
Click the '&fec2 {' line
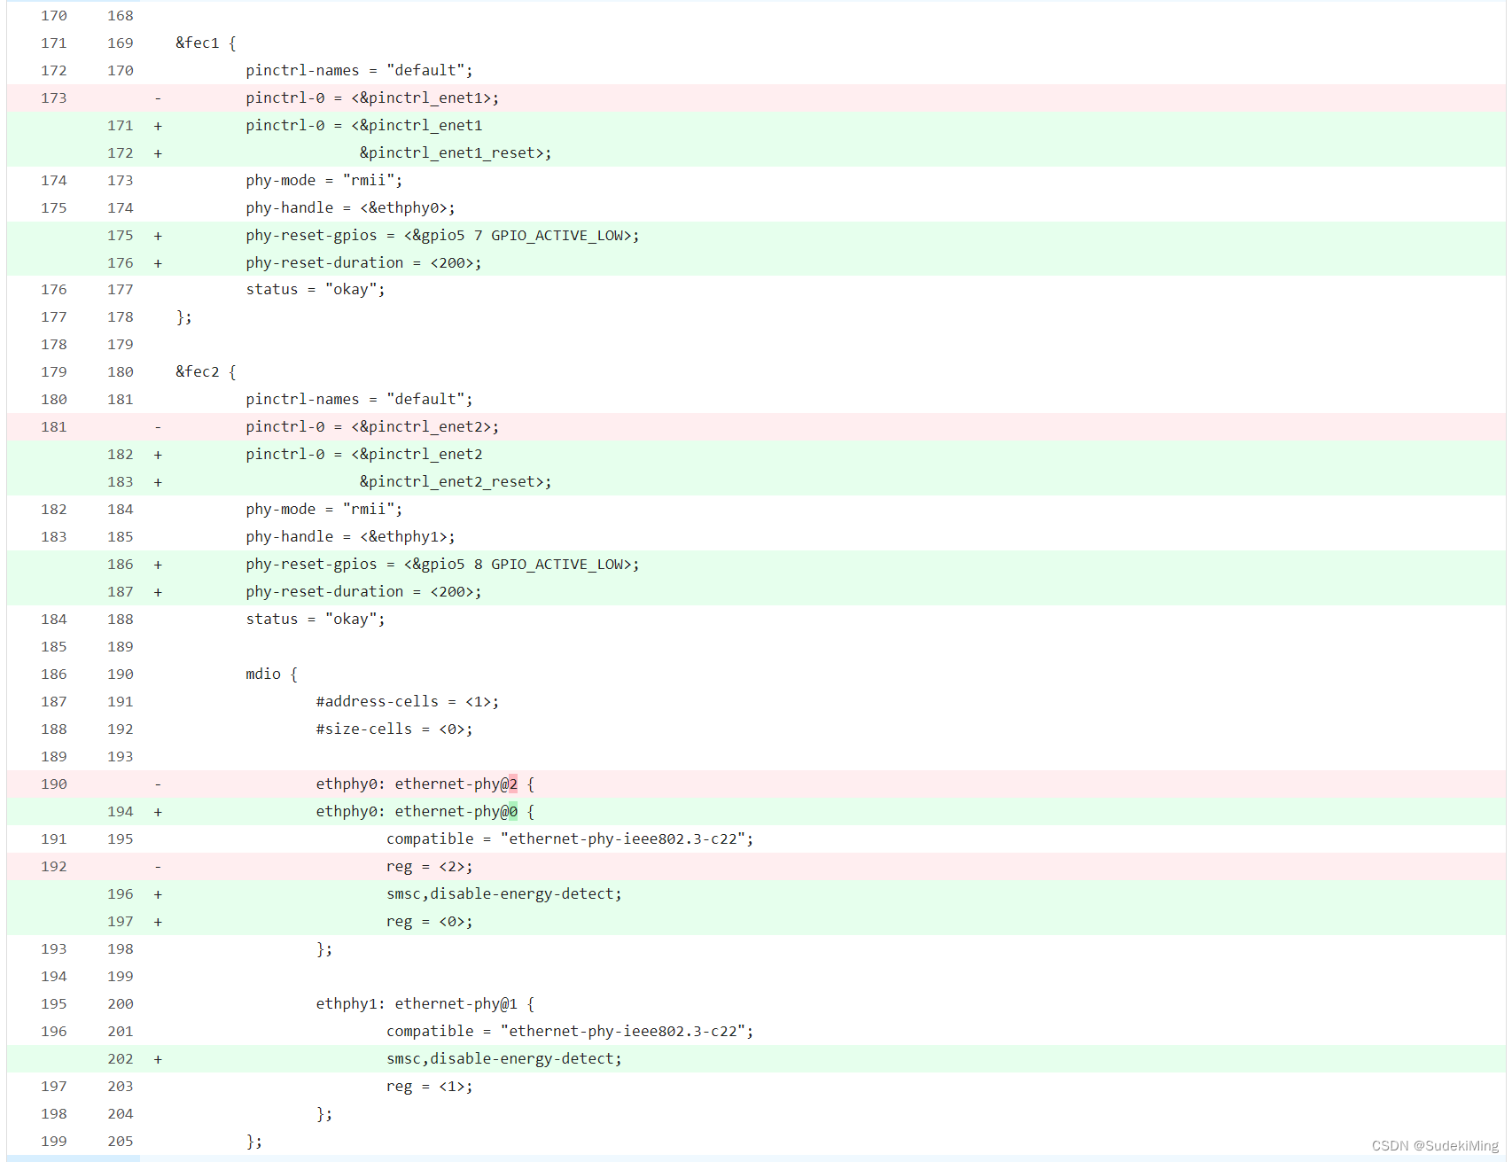756,371
